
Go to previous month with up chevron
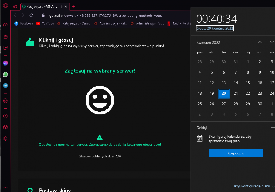(x=260, y=42)
